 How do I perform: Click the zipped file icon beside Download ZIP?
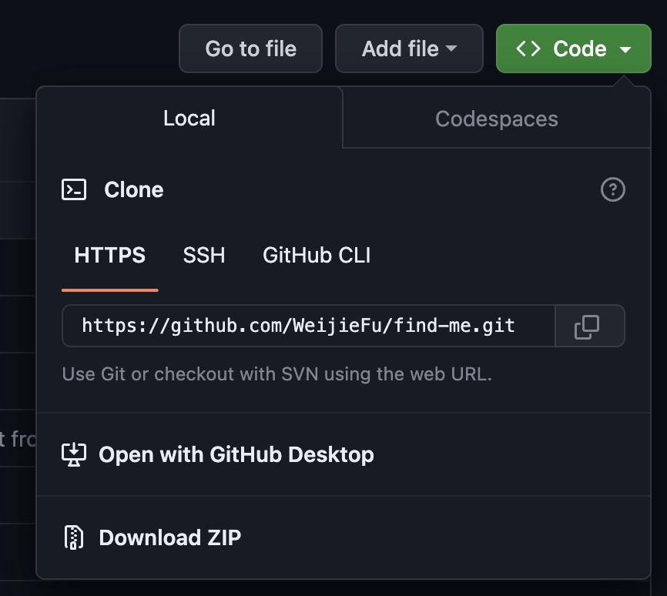point(73,537)
